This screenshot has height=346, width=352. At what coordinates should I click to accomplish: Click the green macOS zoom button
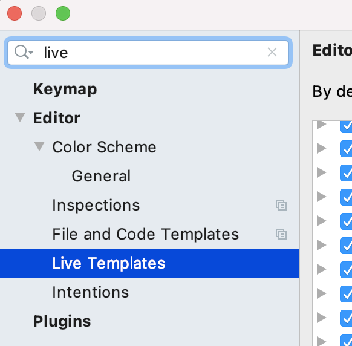tap(63, 13)
